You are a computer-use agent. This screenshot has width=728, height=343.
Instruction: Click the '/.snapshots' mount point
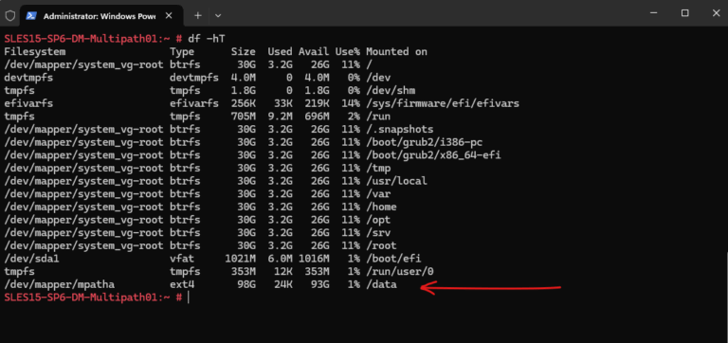coord(400,130)
